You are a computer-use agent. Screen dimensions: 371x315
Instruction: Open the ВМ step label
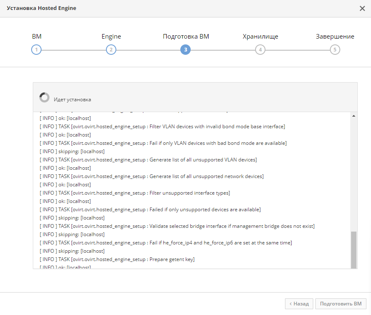click(37, 37)
